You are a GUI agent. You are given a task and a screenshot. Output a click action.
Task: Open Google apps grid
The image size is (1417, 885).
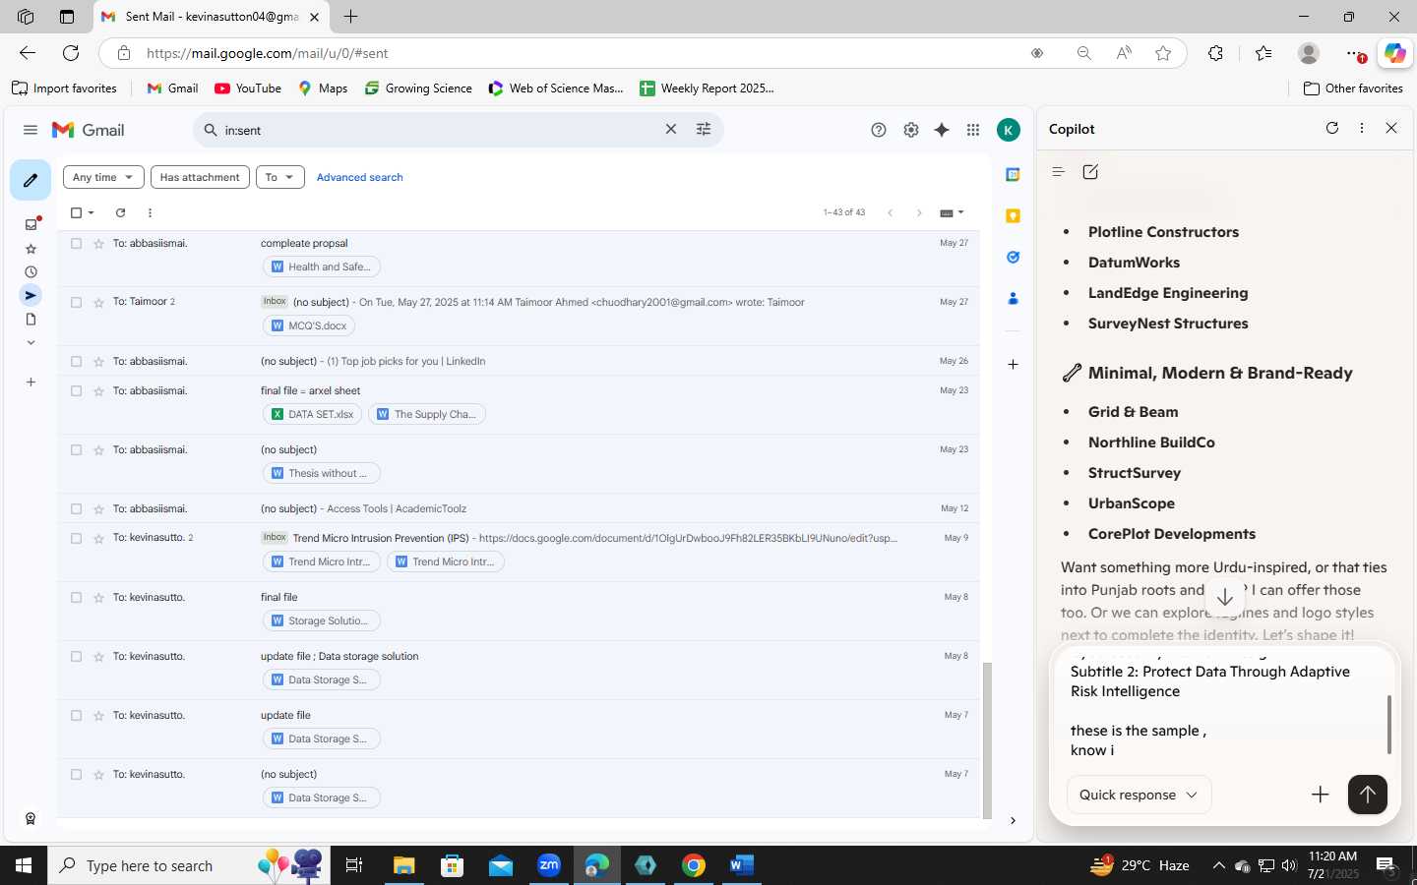[x=973, y=130]
